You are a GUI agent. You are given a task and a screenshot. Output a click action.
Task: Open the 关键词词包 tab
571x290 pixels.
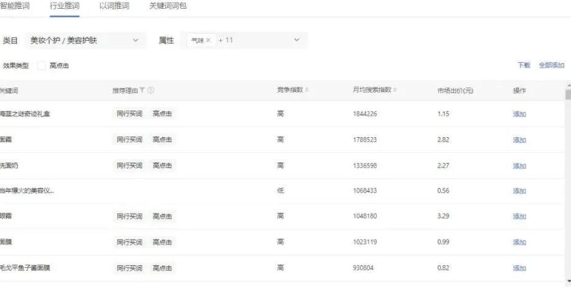[168, 6]
